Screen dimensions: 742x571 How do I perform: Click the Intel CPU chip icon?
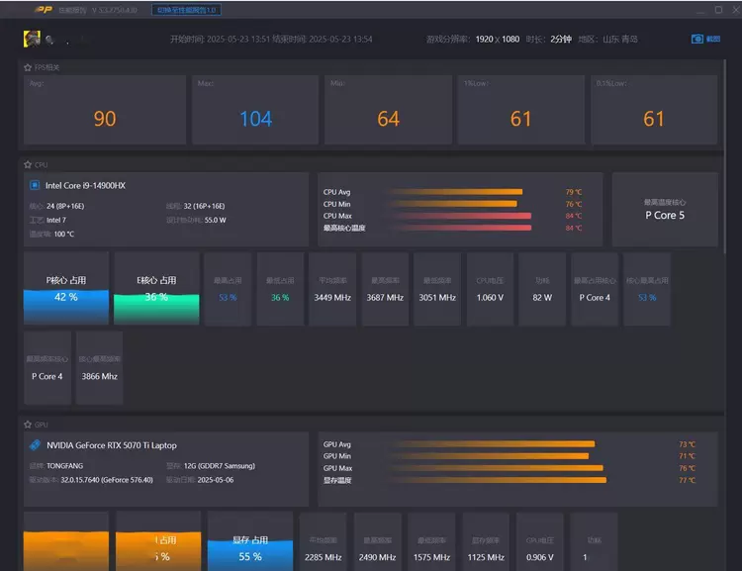pos(35,185)
